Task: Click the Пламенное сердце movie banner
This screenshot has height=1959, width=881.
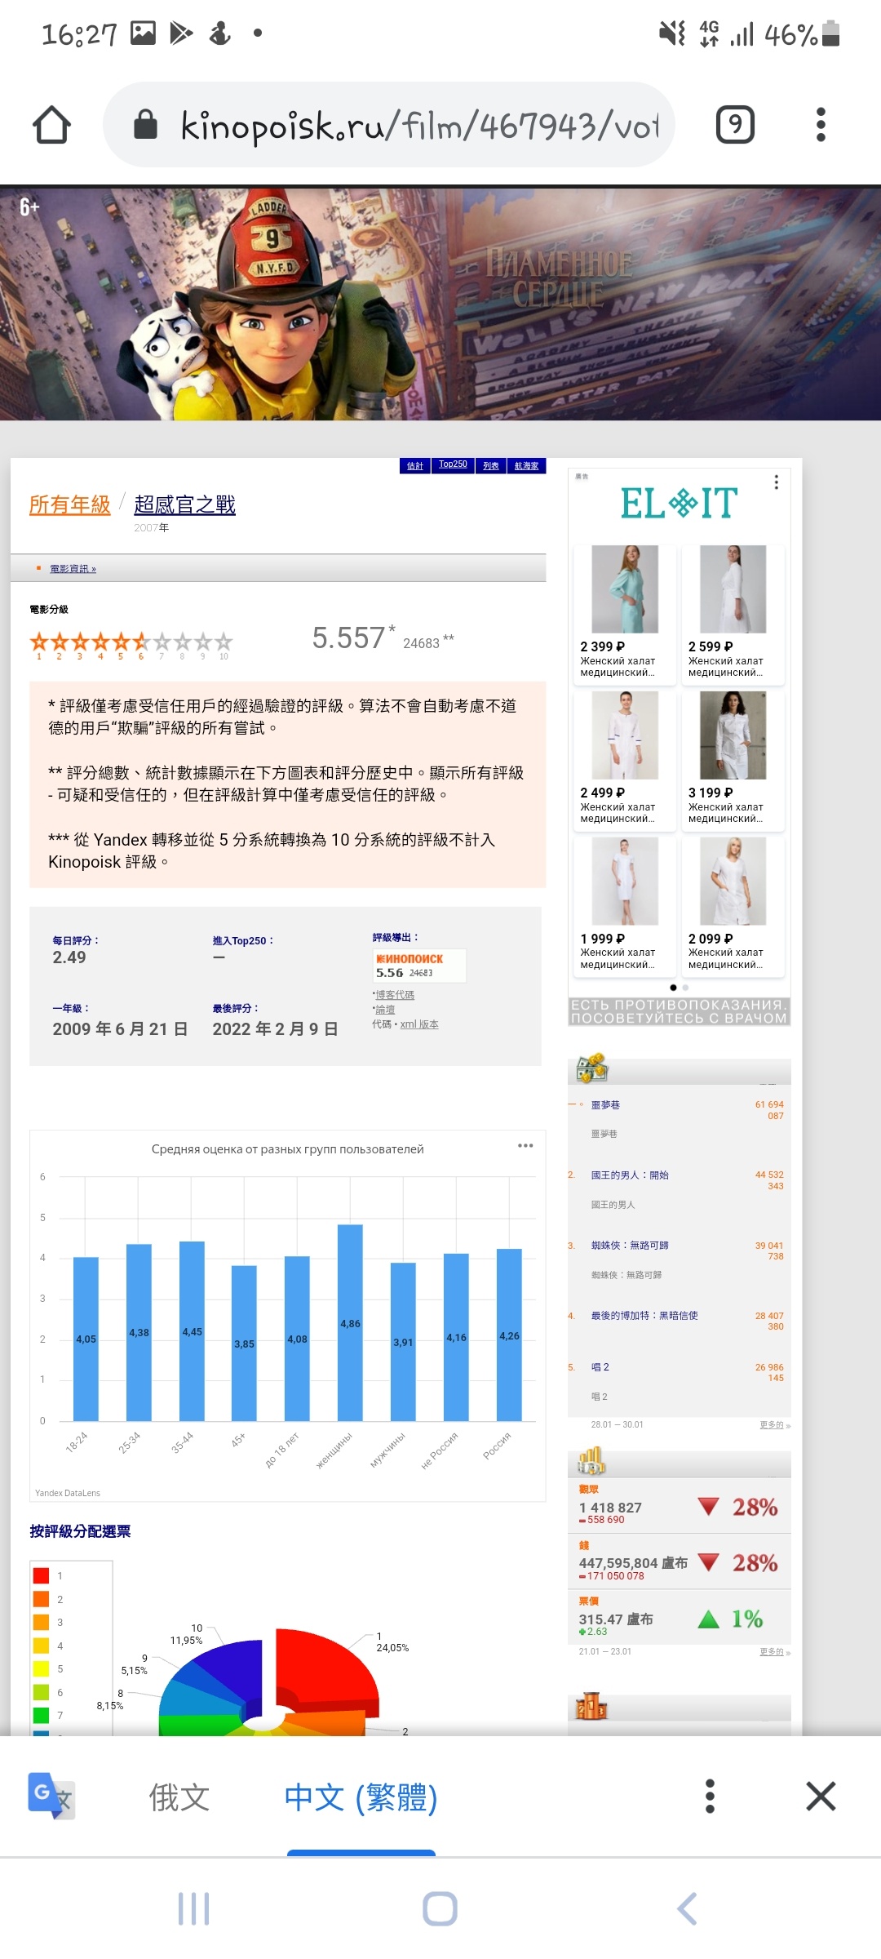Action: point(440,304)
